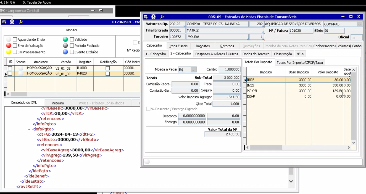Enable the Validado status filter checkbox

point(72,39)
